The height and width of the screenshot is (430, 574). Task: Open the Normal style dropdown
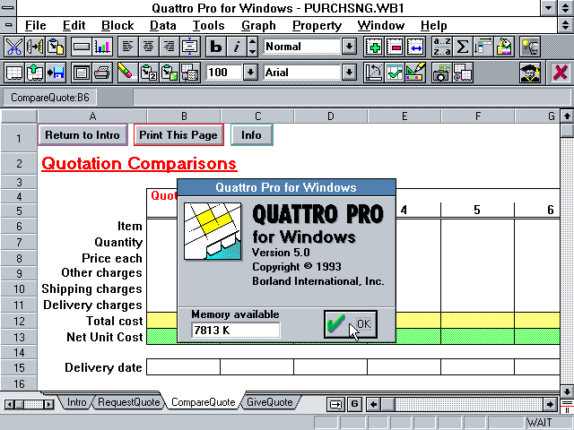(349, 47)
